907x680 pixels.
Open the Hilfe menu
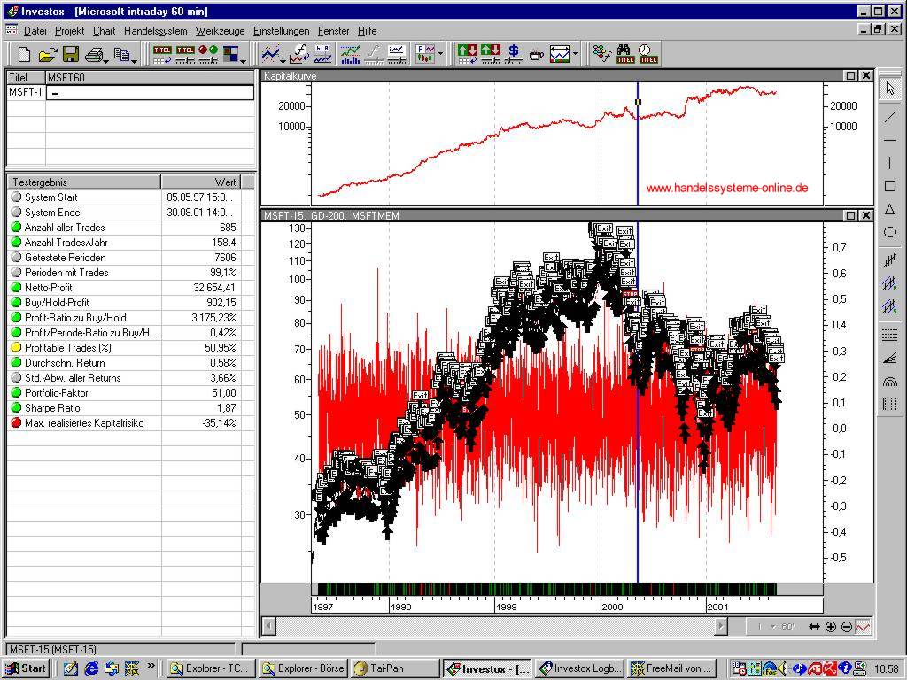[368, 31]
